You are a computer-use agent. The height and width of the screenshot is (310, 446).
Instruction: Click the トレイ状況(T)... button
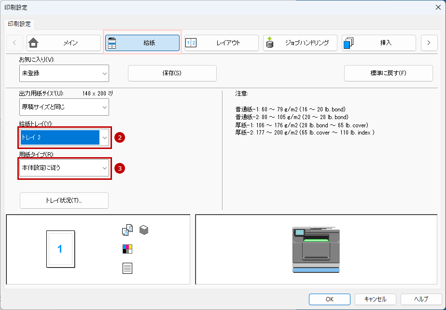64,201
